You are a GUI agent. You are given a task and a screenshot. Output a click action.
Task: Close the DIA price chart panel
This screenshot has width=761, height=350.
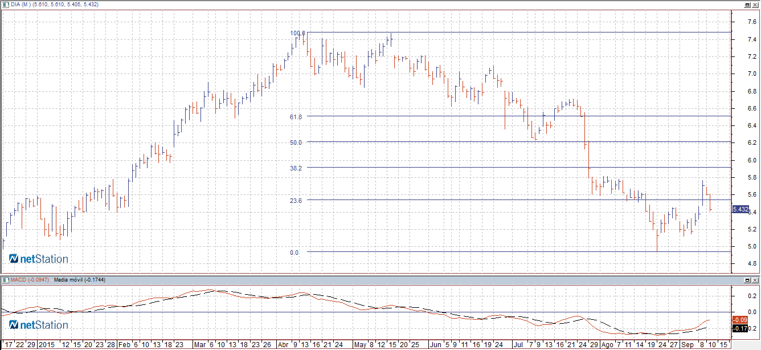click(x=755, y=5)
